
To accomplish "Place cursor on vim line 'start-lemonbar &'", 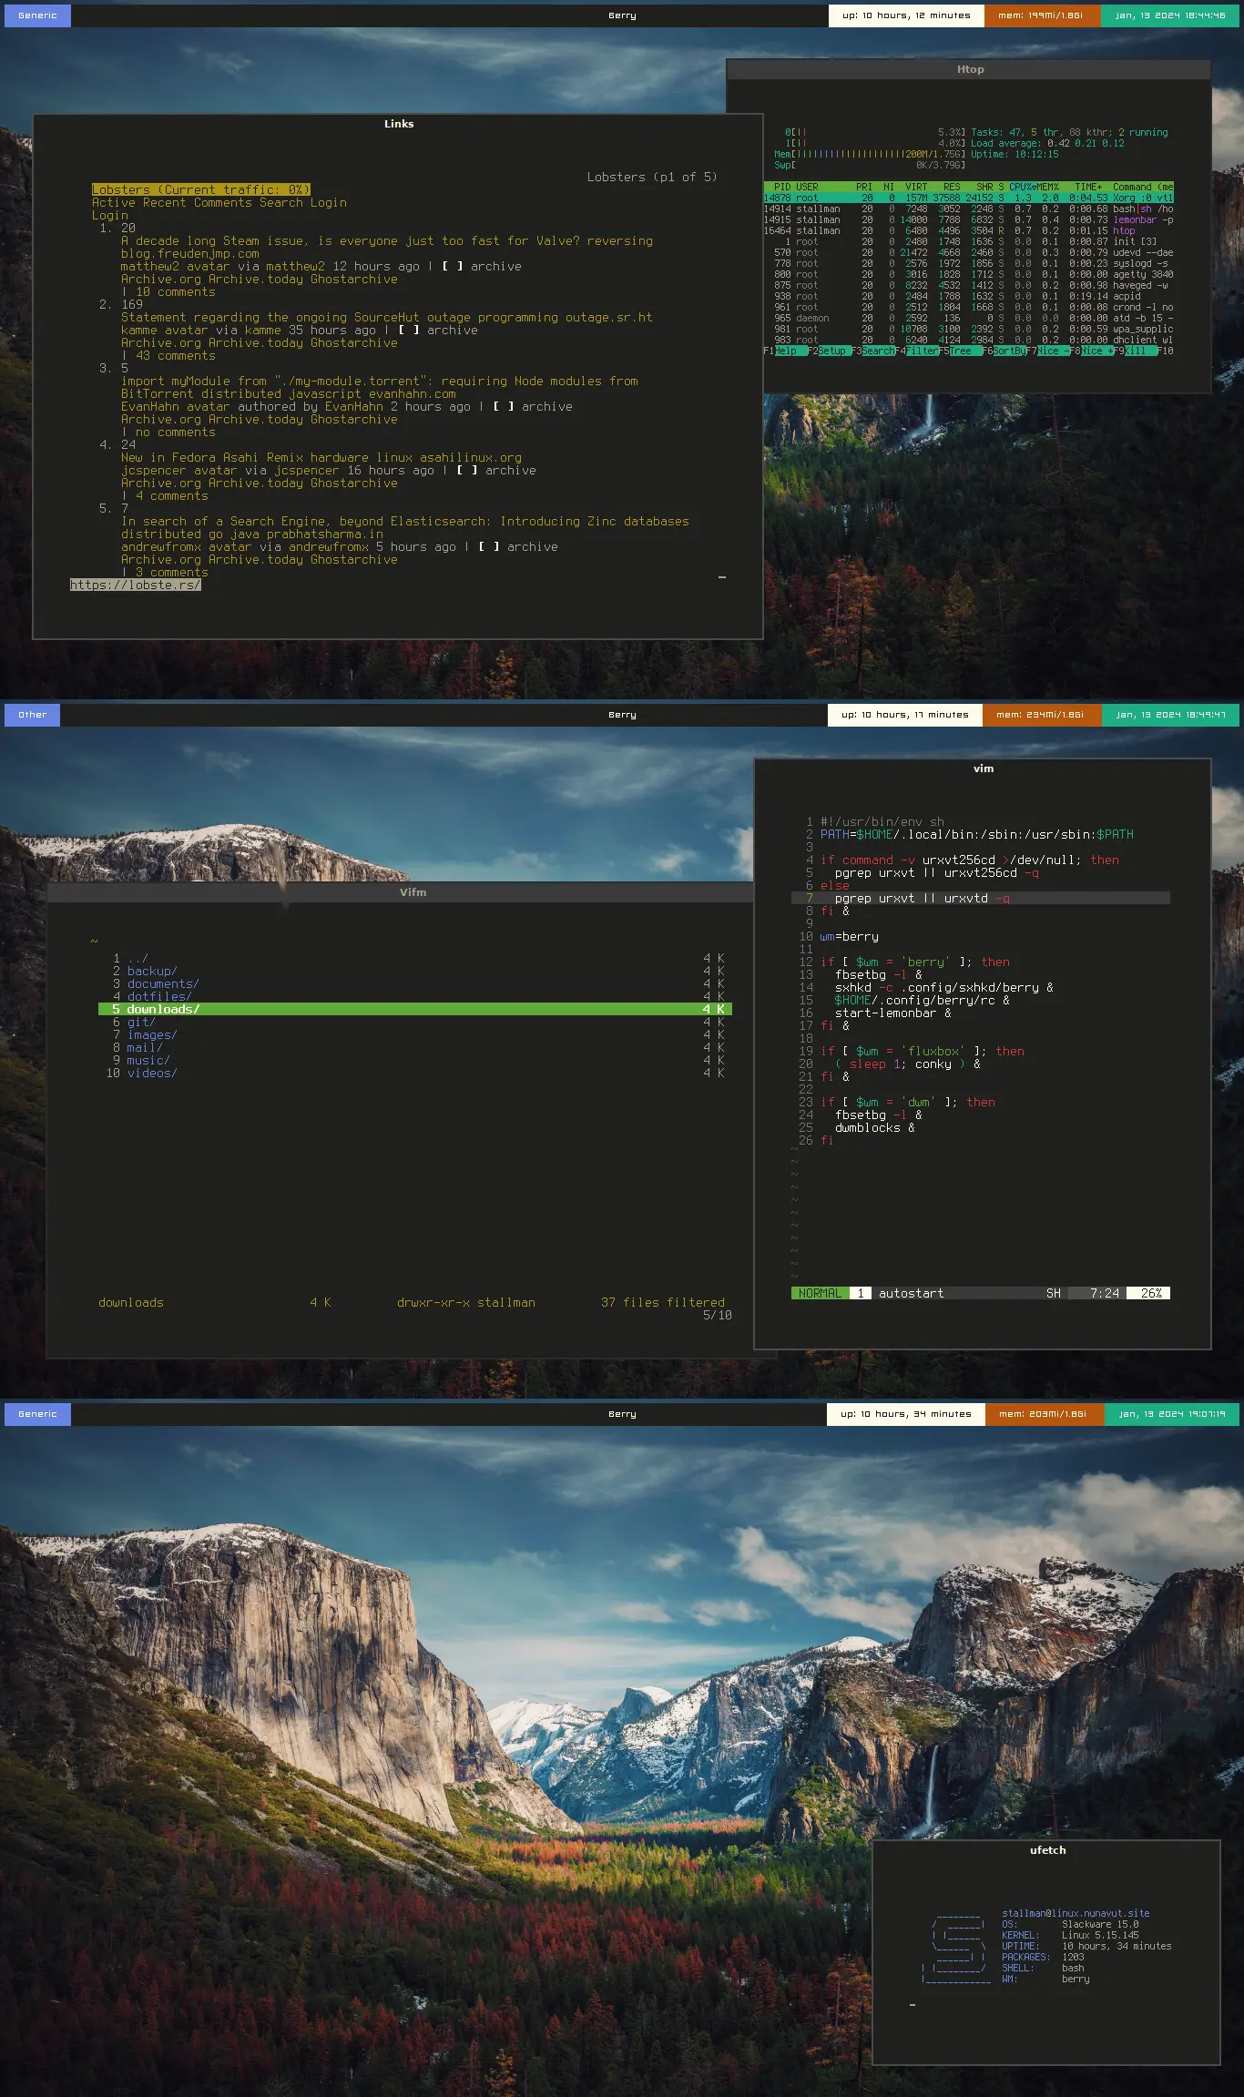I will (892, 1013).
